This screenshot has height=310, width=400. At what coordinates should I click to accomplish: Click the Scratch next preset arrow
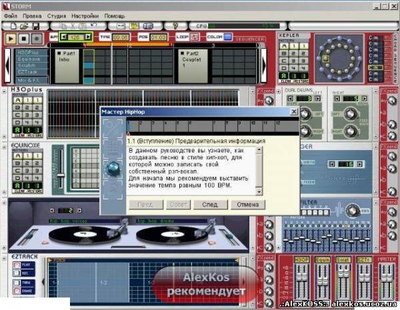tap(79, 211)
